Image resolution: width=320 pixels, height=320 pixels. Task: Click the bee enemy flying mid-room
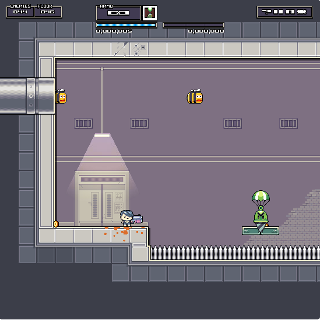pyautogui.click(x=195, y=97)
